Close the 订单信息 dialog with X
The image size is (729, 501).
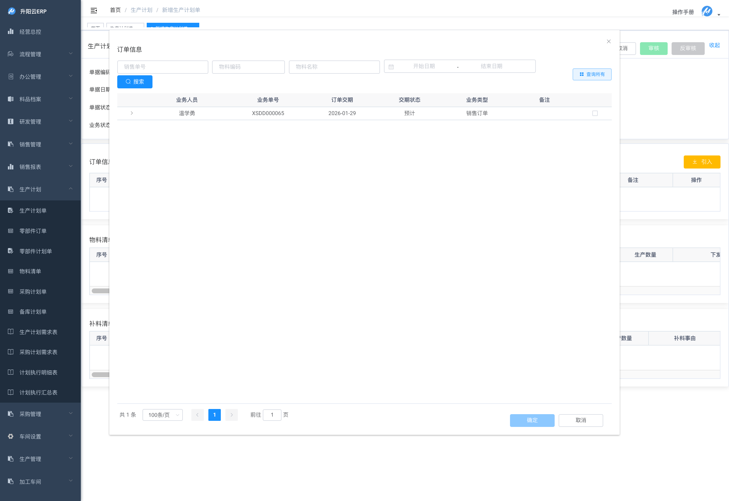608,41
